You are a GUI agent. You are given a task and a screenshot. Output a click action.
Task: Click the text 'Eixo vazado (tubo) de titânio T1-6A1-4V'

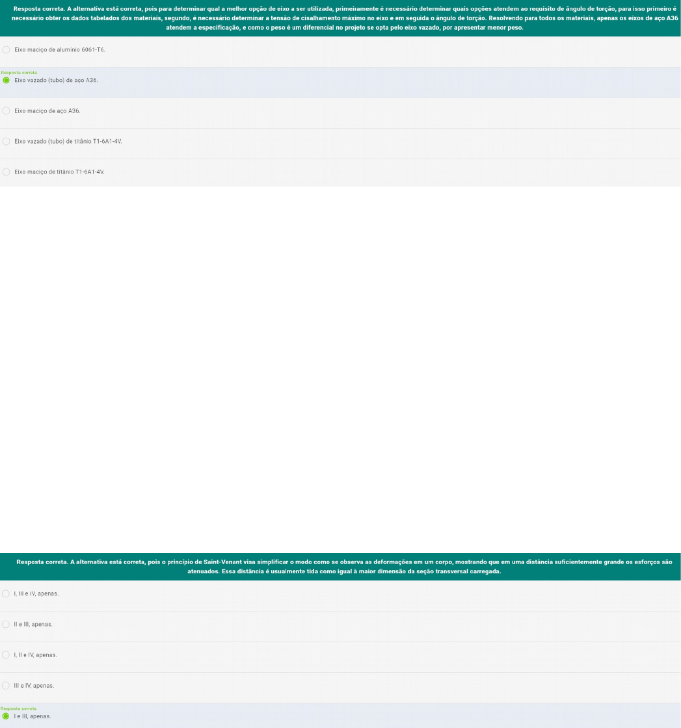point(68,141)
